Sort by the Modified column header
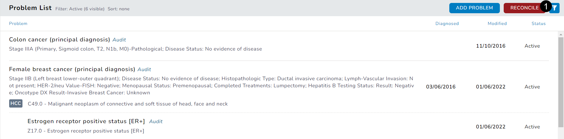The height and width of the screenshot is (139, 564). coord(497,24)
